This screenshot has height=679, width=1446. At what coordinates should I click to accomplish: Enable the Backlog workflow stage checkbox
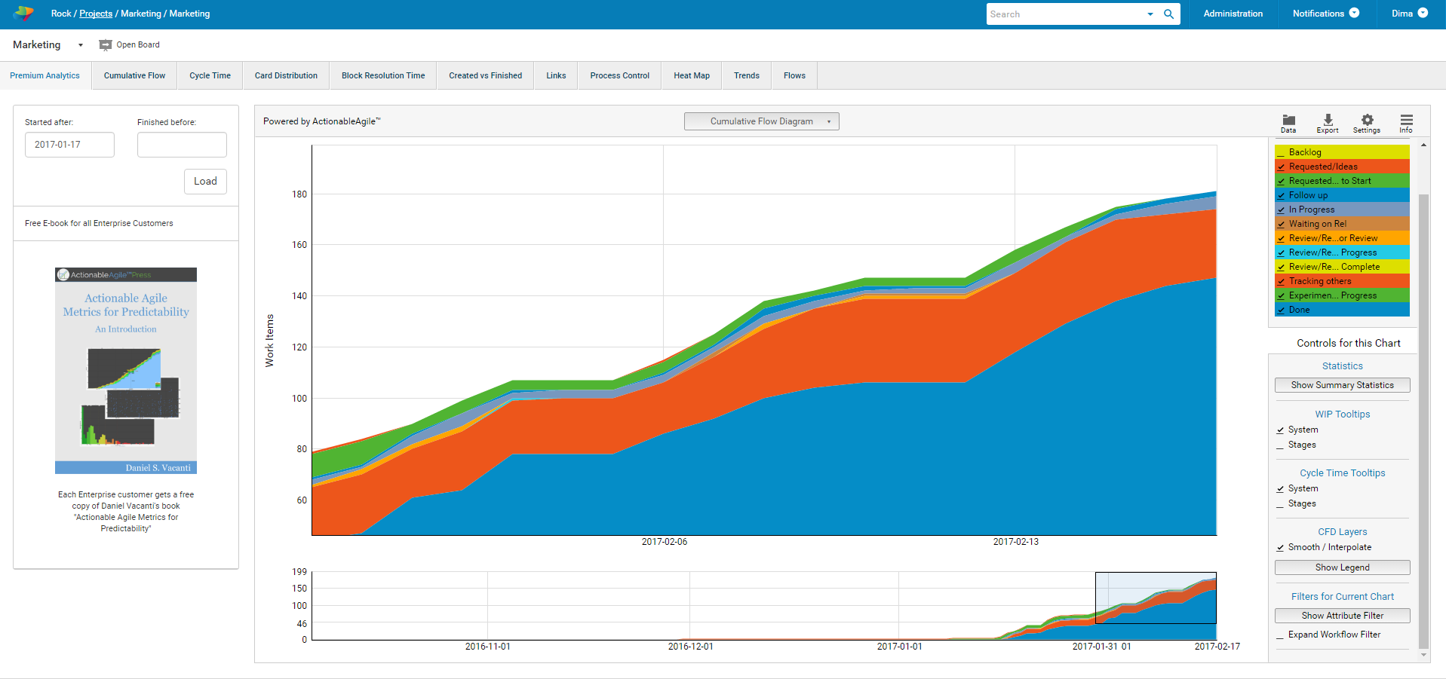pyautogui.click(x=1281, y=153)
